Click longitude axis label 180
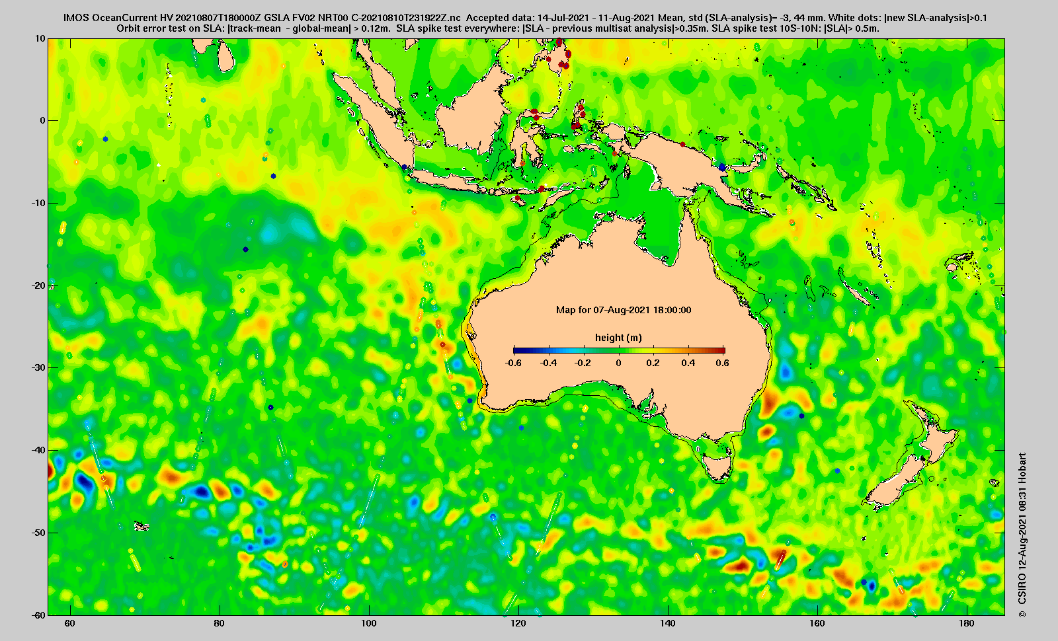Image resolution: width=1058 pixels, height=641 pixels. (967, 624)
